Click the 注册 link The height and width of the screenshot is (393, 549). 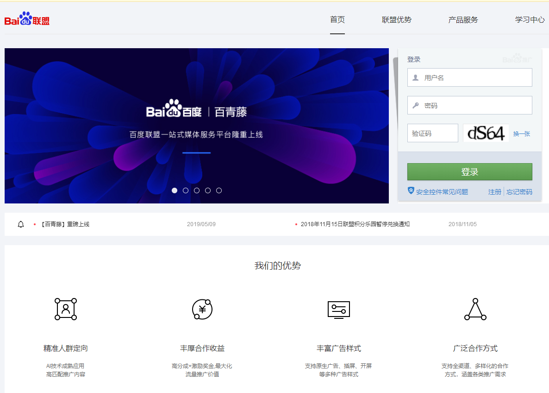(495, 192)
